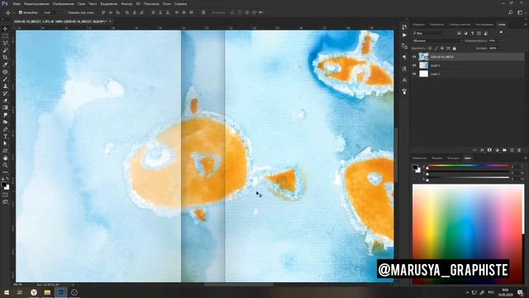Open the layer filter kind dropdown
The height and width of the screenshot is (298, 529).
(429, 33)
